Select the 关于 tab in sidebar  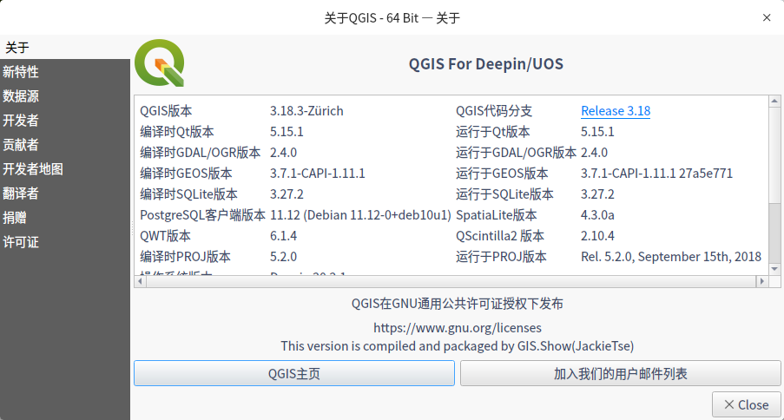(x=17, y=47)
